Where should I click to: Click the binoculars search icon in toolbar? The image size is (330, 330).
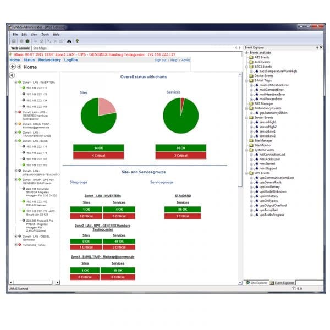[x=69, y=41]
